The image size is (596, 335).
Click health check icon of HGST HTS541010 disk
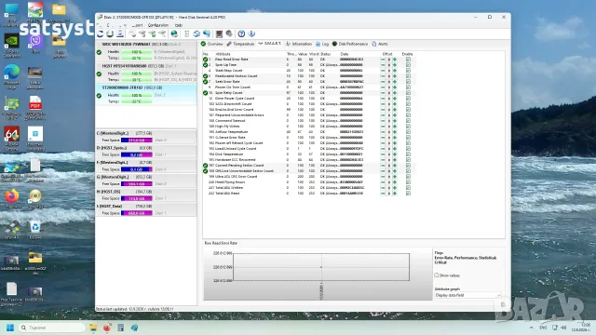pos(100,74)
